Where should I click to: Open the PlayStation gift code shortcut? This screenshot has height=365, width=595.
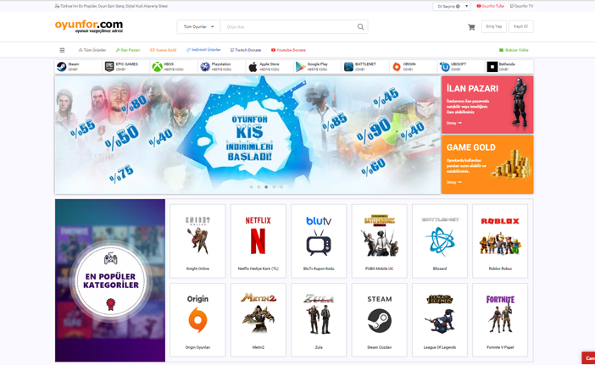pos(222,67)
